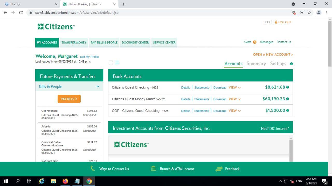This screenshot has width=332, height=186.
Task: Open the Chrome three-dot menu
Action: click(327, 12)
